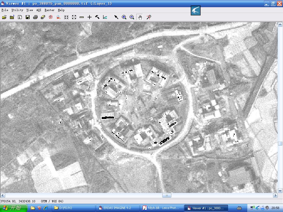The image size is (283, 212).
Task: Select the interactive Zoom Out magnifier
Action: [132, 17]
